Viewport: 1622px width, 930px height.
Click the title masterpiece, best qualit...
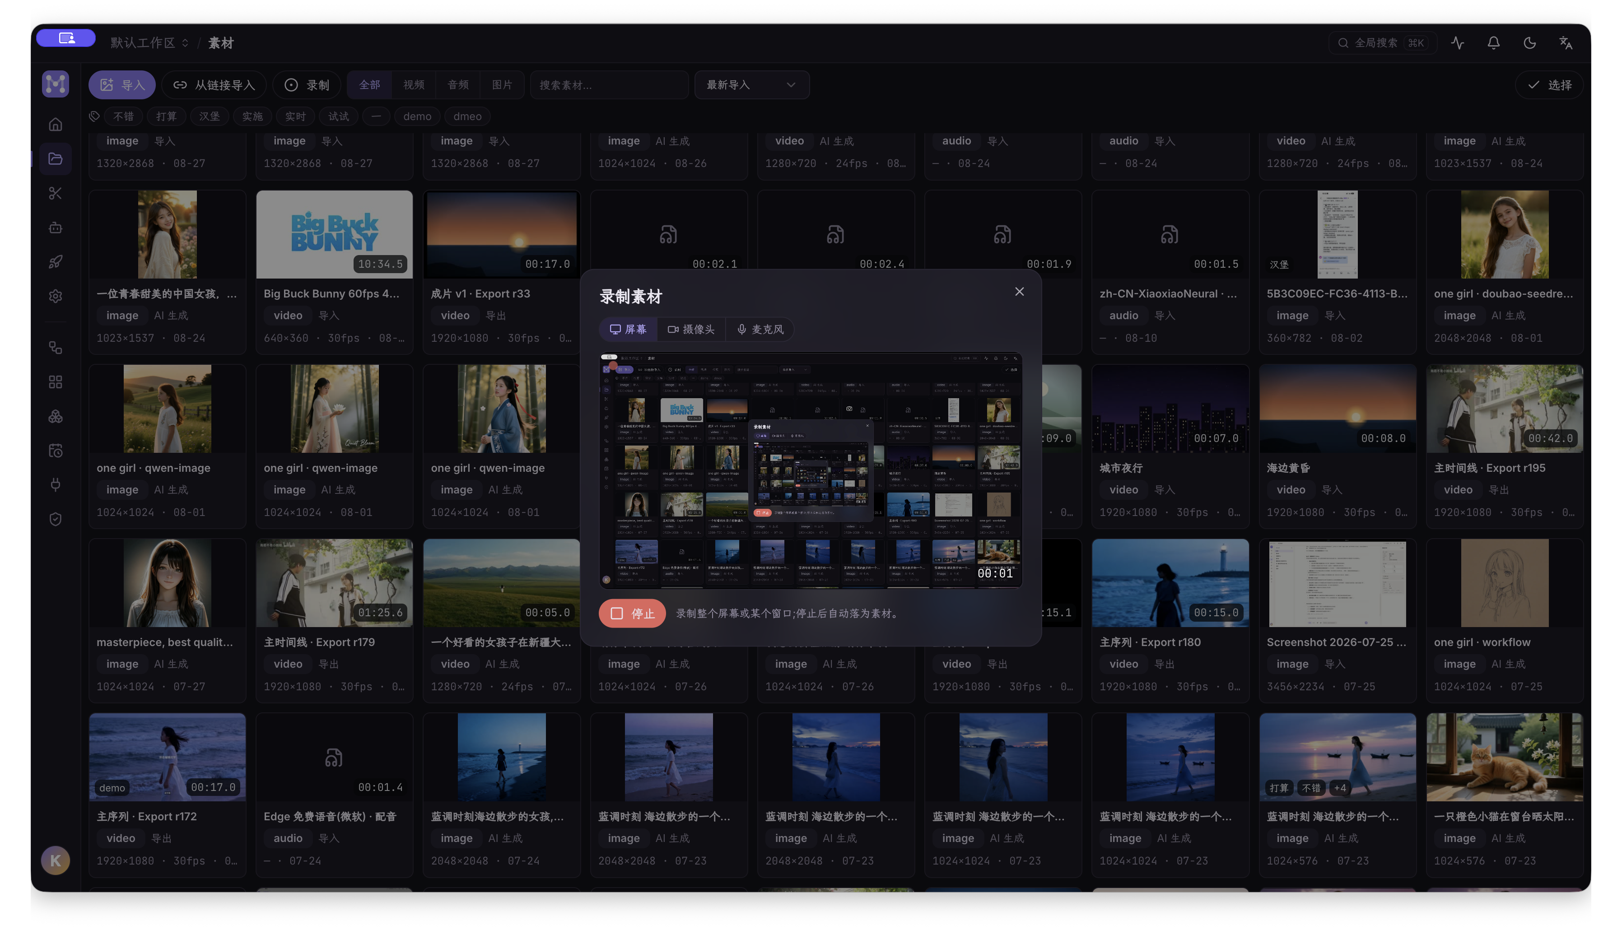[165, 642]
